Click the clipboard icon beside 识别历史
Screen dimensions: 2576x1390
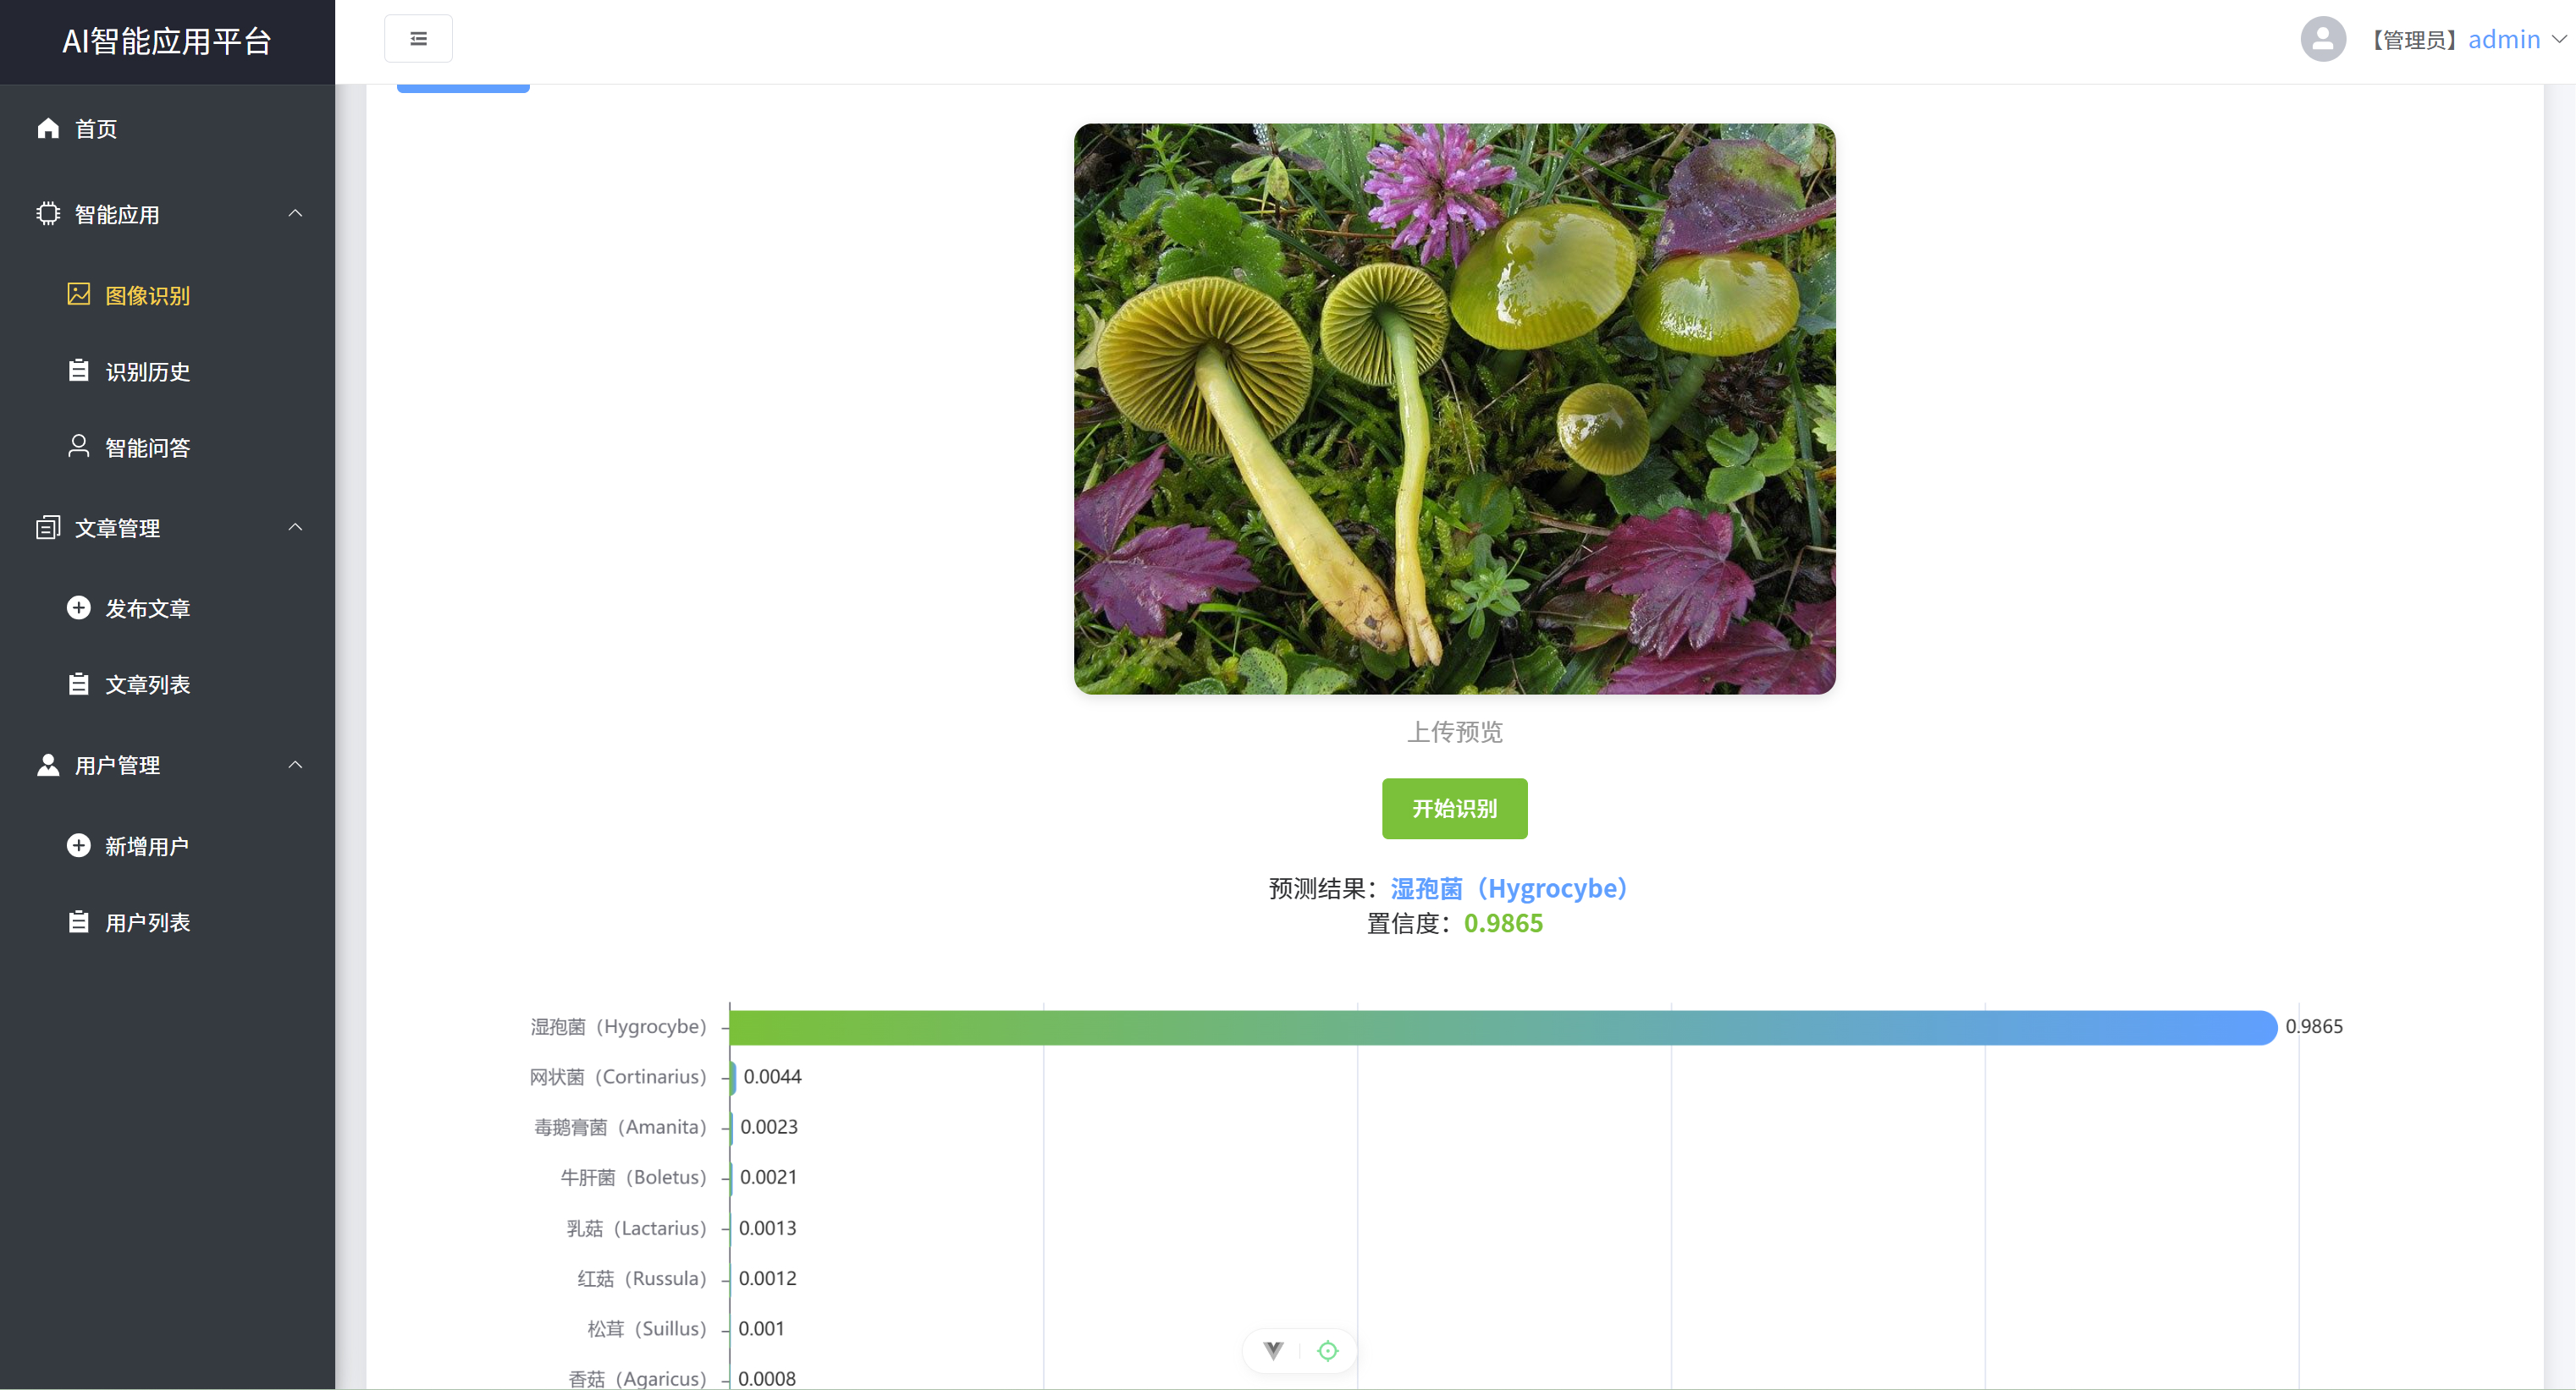pyautogui.click(x=78, y=371)
